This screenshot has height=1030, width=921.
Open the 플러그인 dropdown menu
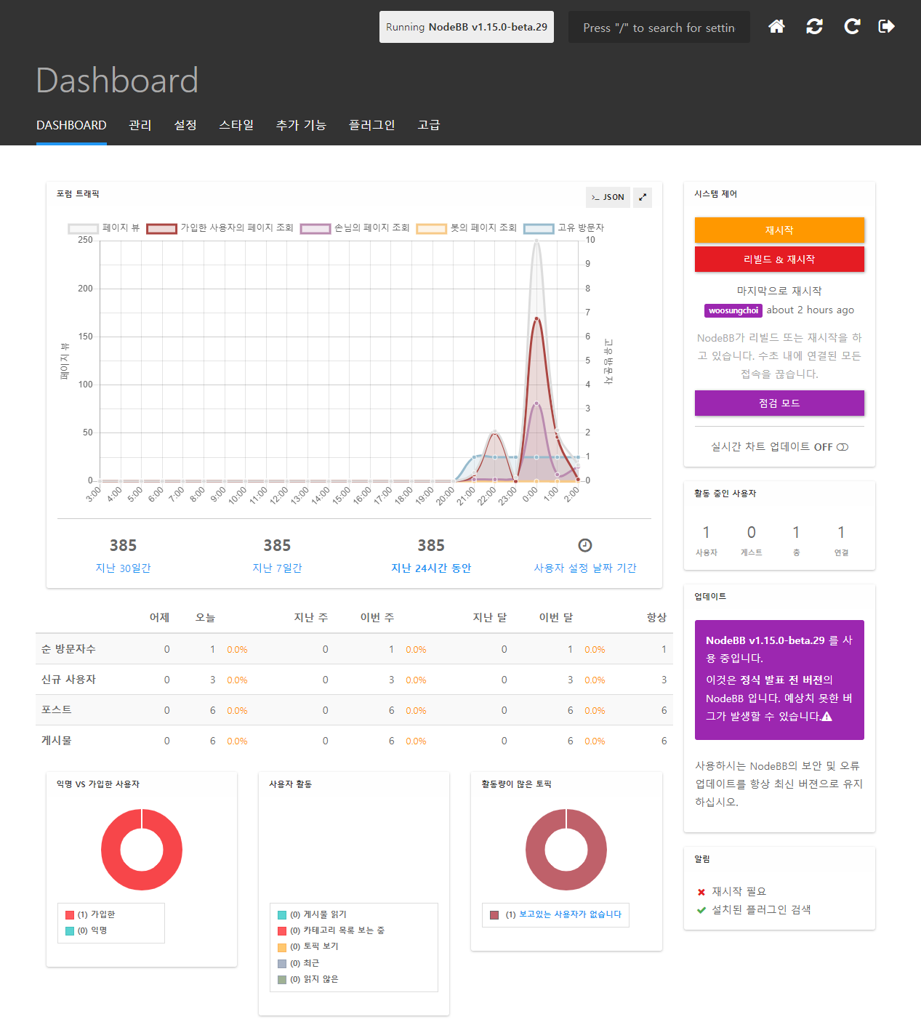point(371,125)
